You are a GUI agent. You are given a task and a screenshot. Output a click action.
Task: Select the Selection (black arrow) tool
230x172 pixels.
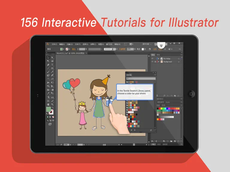pyautogui.click(x=48, y=57)
